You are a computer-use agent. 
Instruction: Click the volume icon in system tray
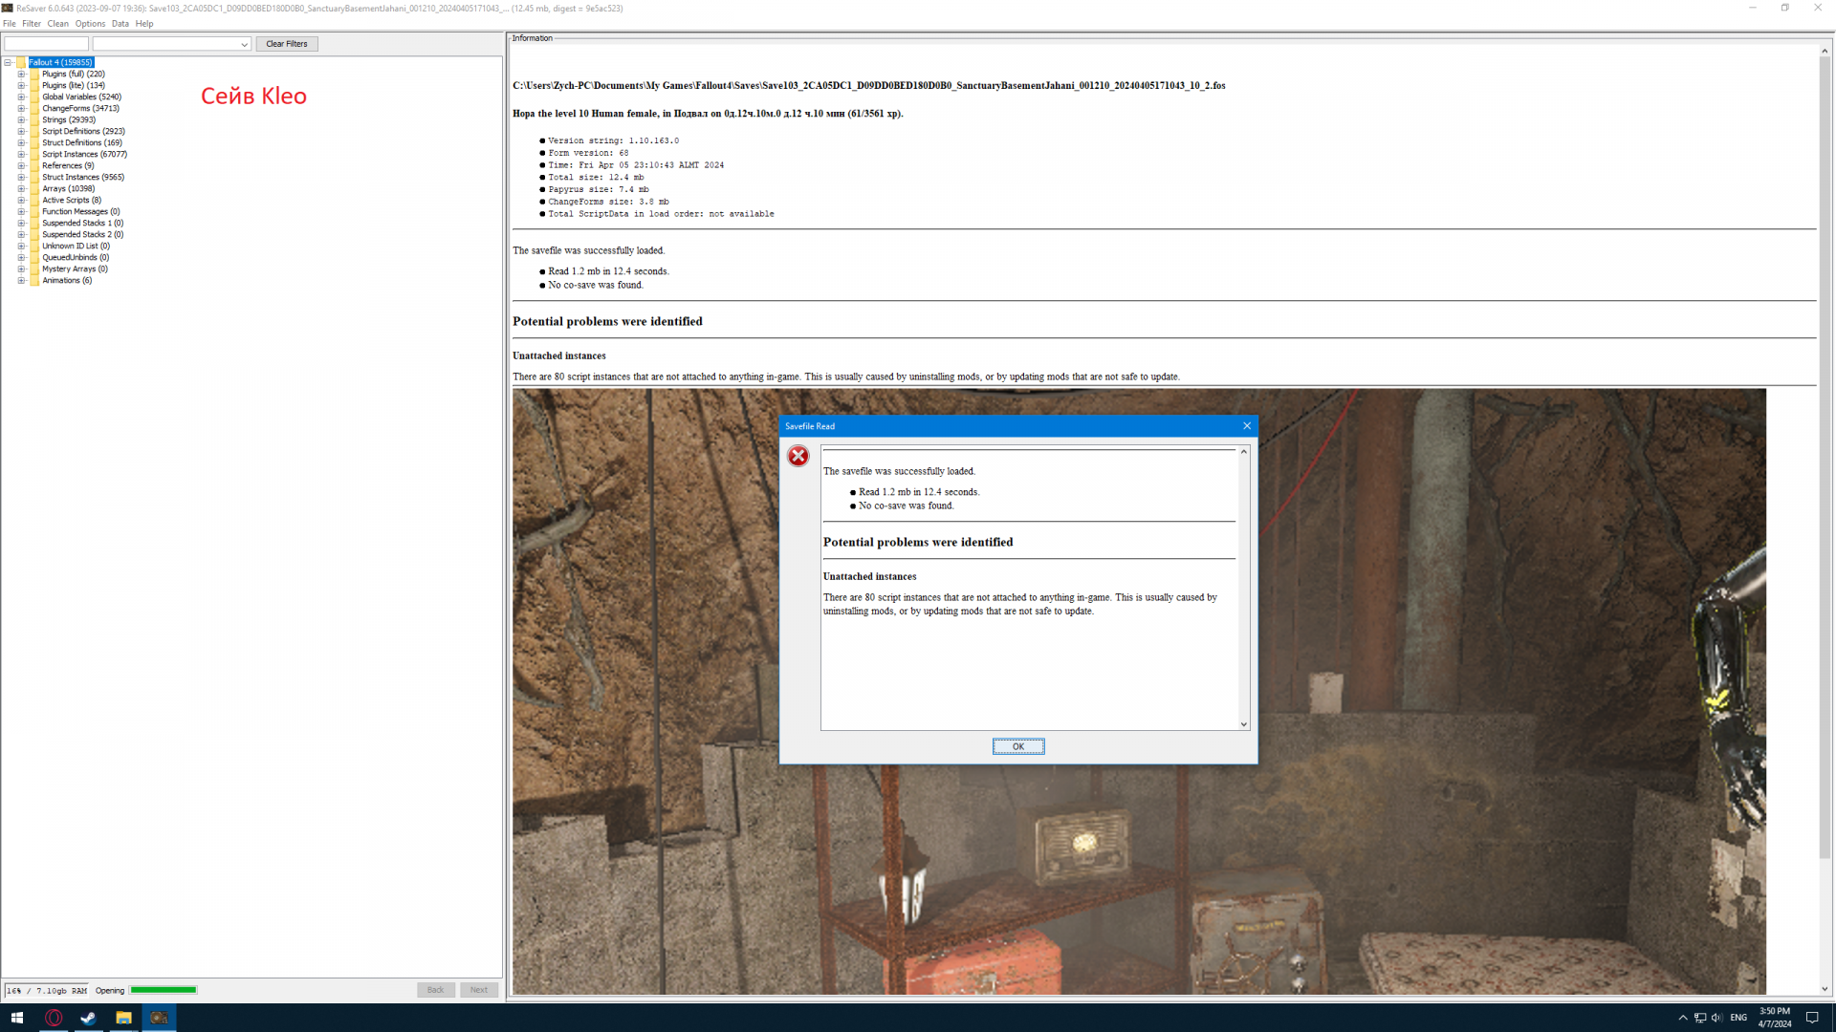pyautogui.click(x=1716, y=1018)
